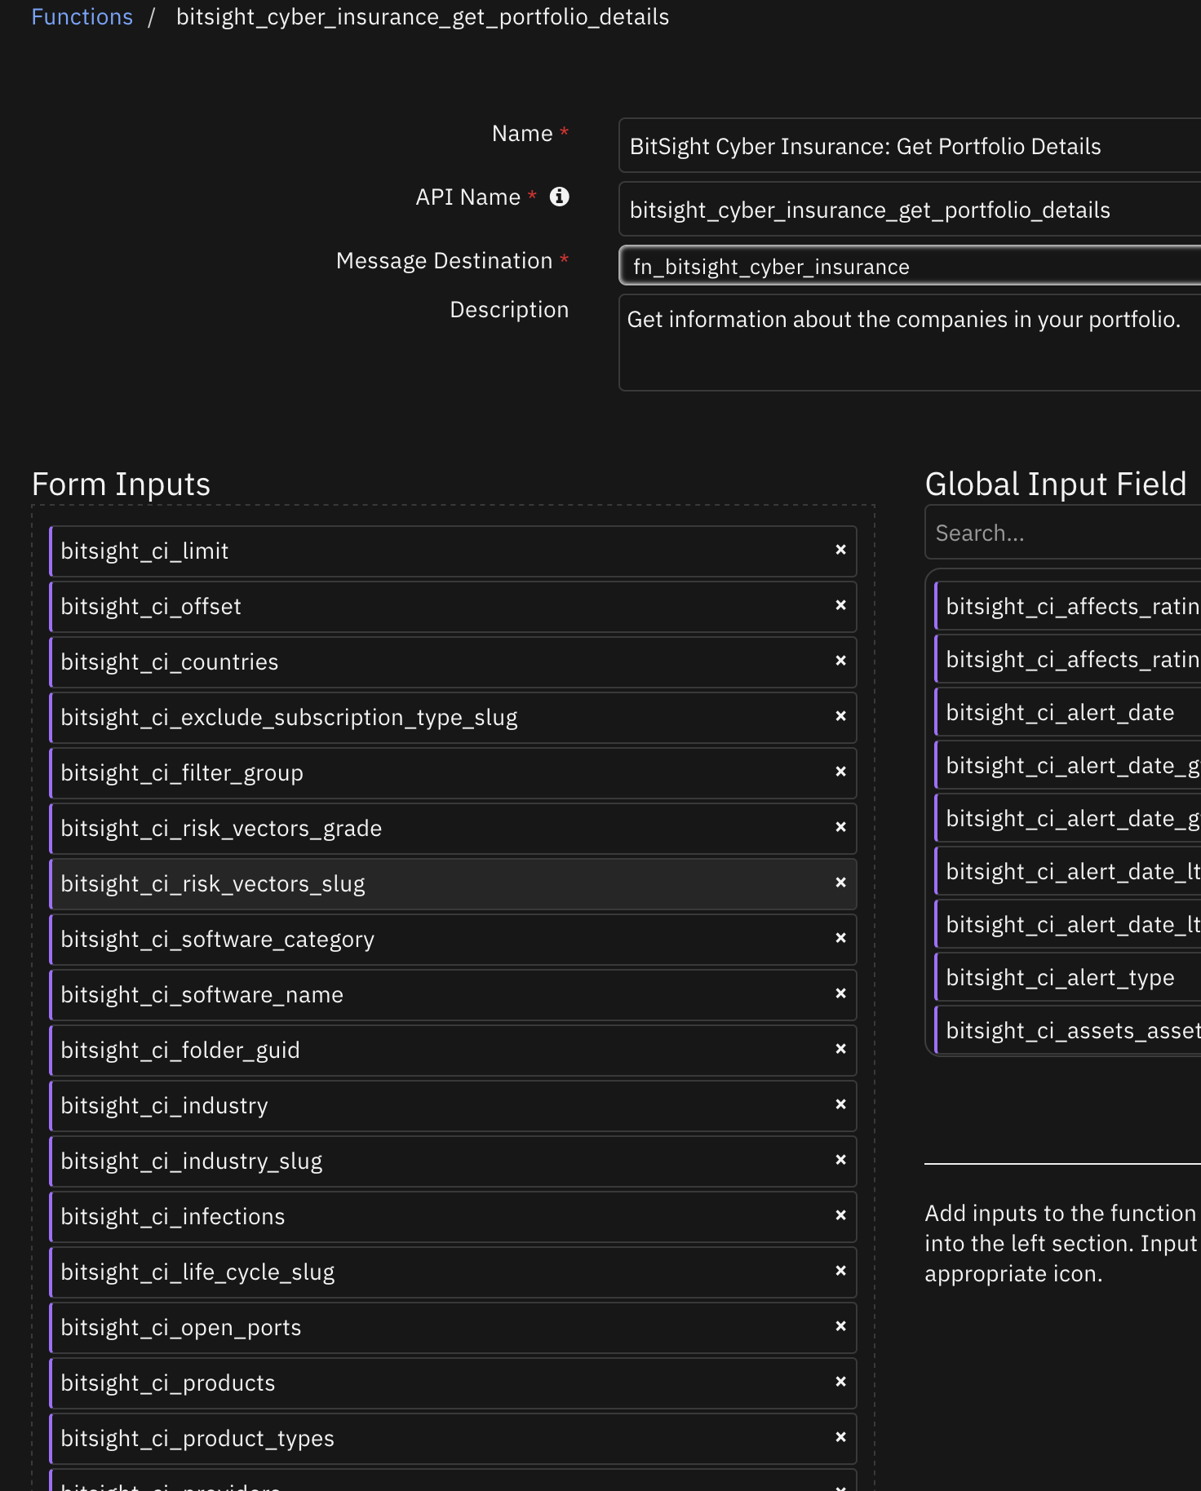Focus the Global Input Field search box
The width and height of the screenshot is (1201, 1491).
[1063, 533]
